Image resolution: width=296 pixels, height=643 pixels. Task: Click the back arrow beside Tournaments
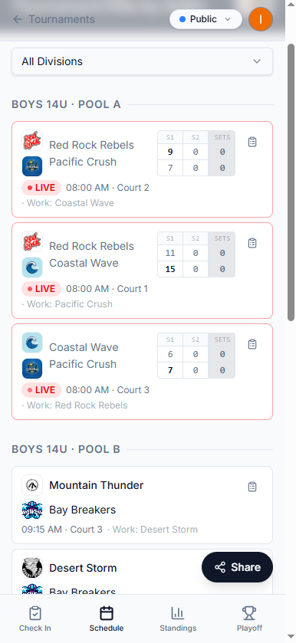(17, 19)
